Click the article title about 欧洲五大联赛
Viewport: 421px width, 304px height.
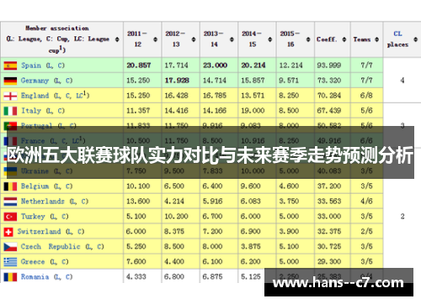point(210,155)
